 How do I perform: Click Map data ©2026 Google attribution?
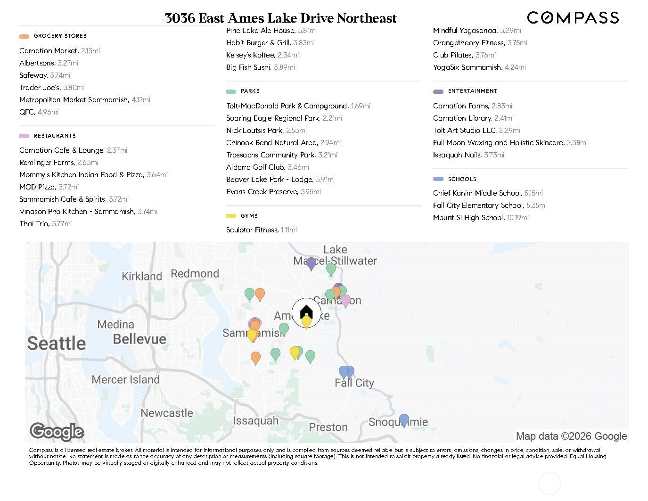pyautogui.click(x=571, y=436)
